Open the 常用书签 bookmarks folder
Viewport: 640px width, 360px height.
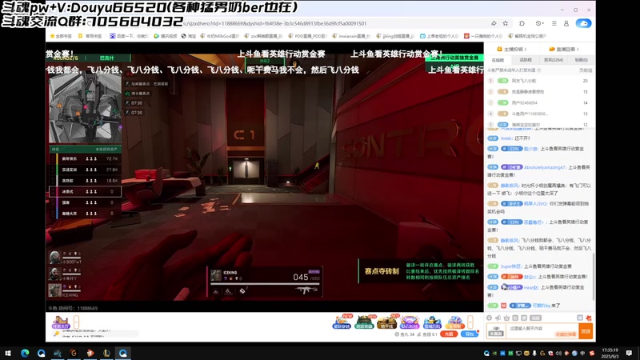90,36
